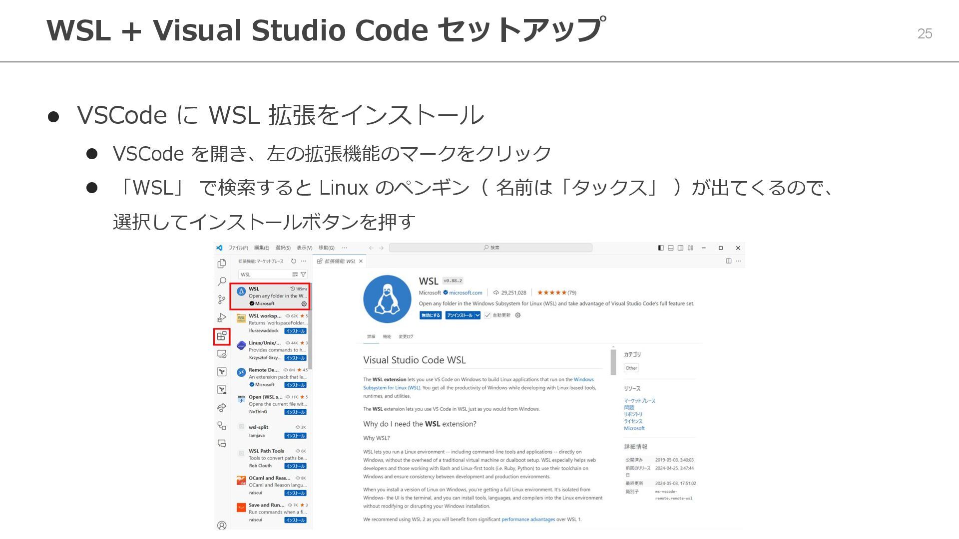
Task: Click the title bar 検索 command box
Action: tap(490, 248)
